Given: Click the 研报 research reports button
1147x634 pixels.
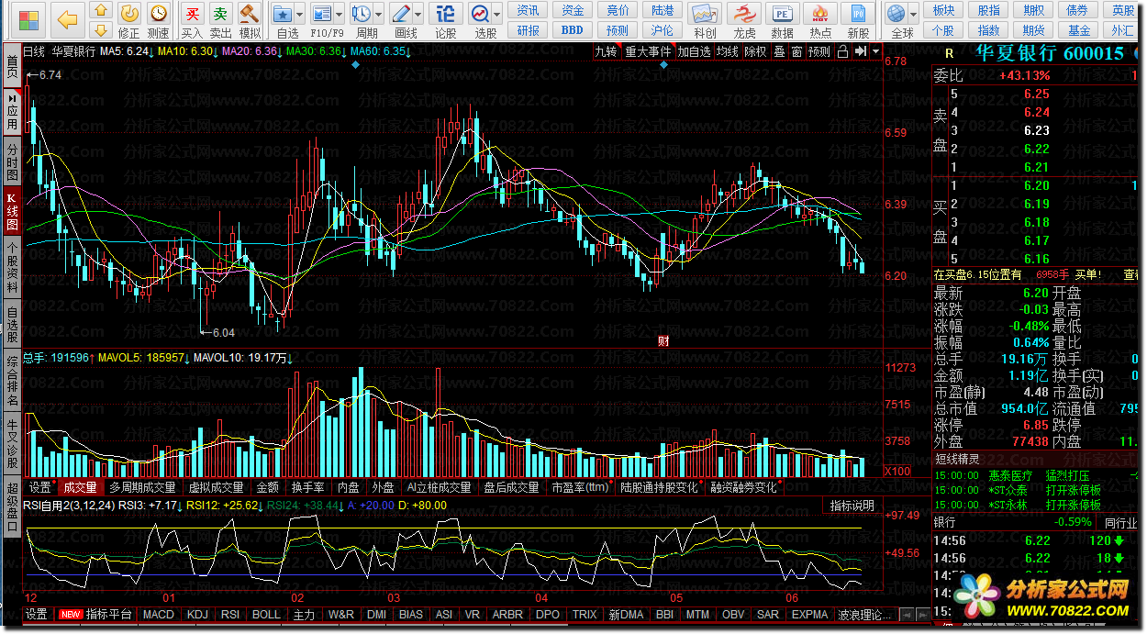Looking at the screenshot, I should (x=528, y=30).
